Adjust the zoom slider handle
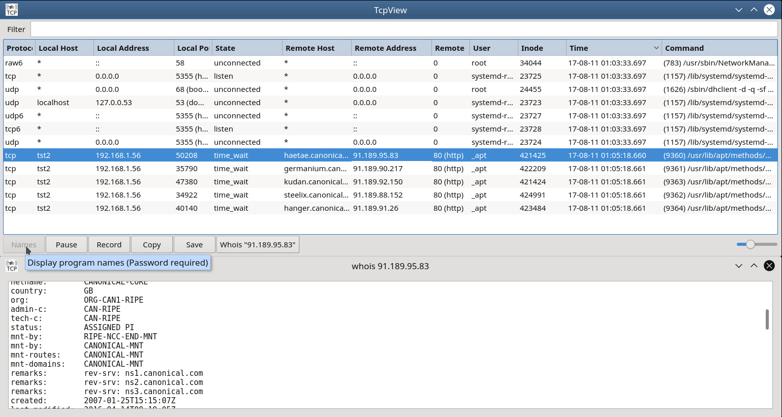Screen dimensions: 782x417 (750, 244)
